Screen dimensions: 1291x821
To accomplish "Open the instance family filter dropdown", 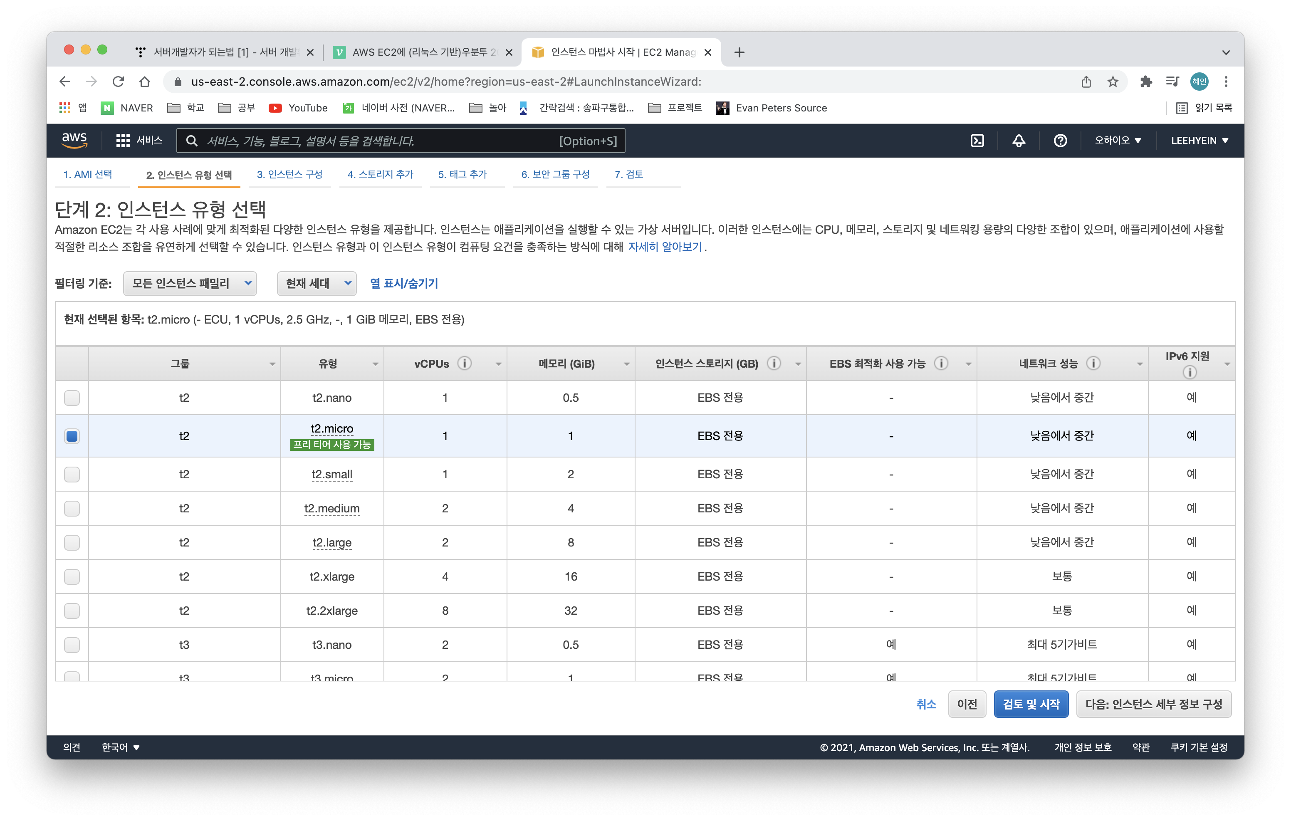I will click(x=190, y=283).
